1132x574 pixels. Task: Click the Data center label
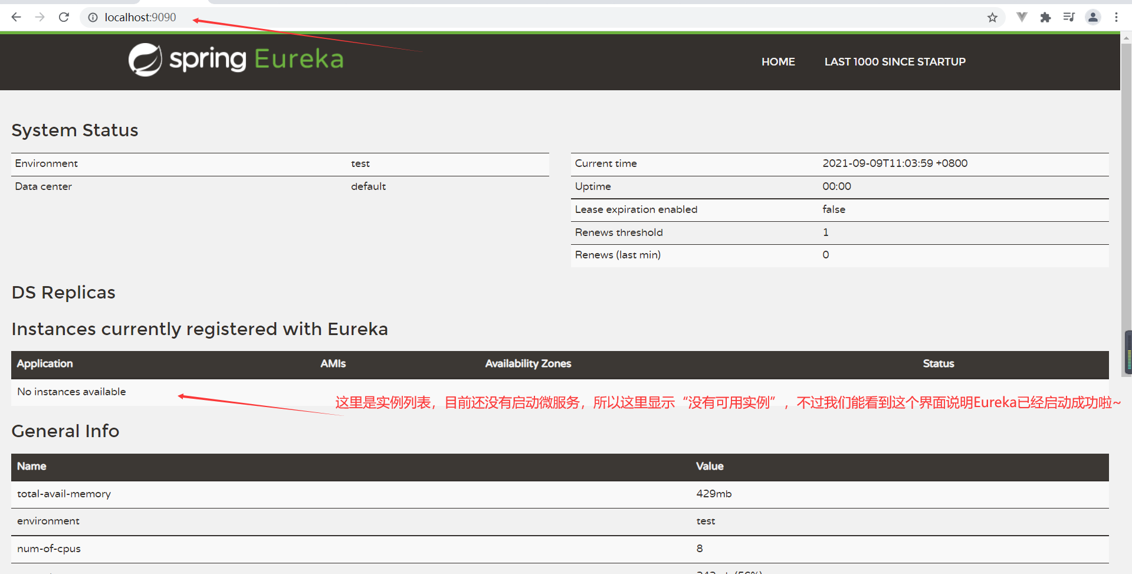(43, 186)
